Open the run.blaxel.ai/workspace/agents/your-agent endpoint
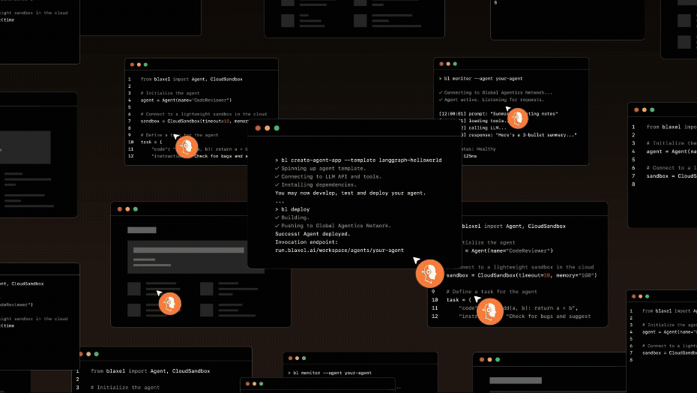 pyautogui.click(x=340, y=250)
